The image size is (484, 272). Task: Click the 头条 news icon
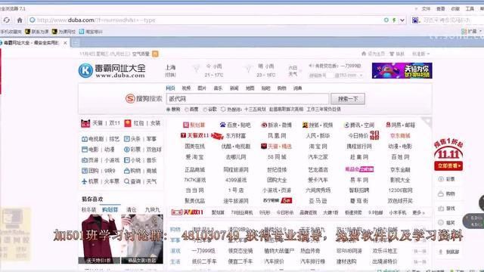pos(126,139)
